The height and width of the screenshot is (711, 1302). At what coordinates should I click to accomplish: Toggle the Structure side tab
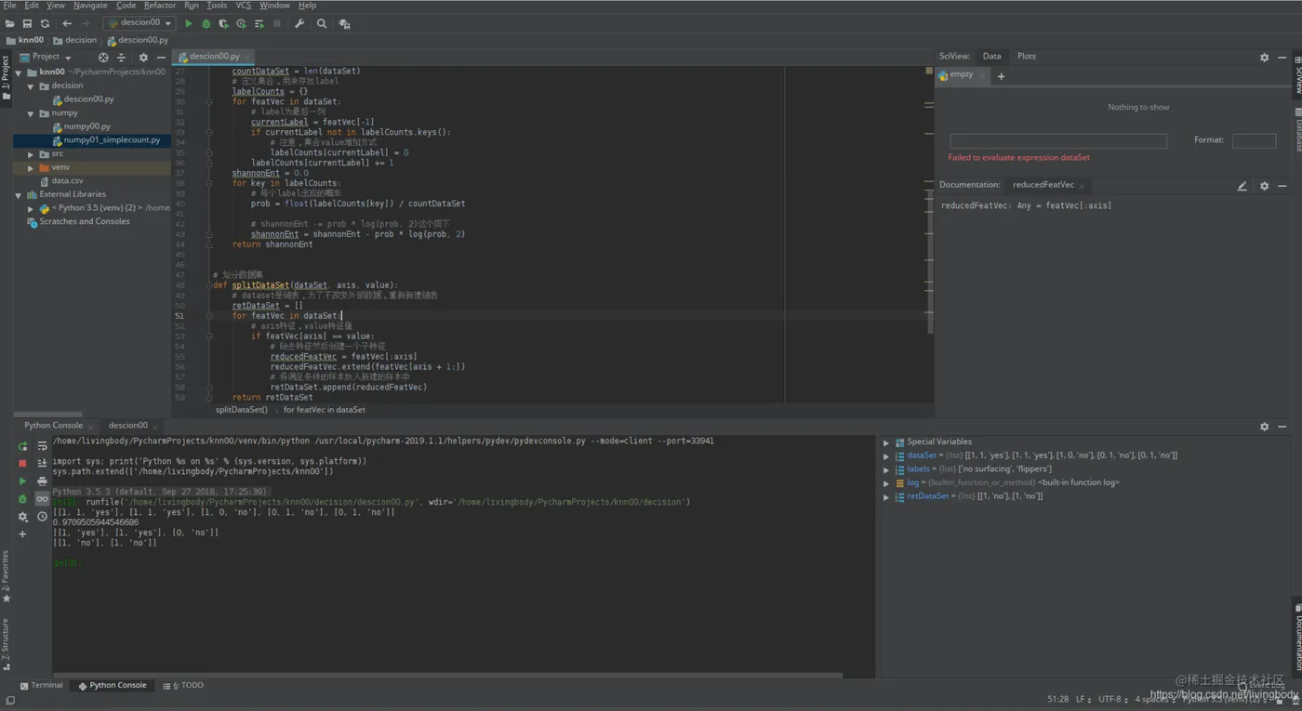tap(6, 644)
